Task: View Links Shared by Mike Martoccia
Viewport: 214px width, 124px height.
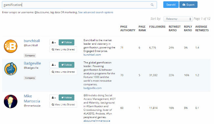Action: pyautogui.click(x=63, y=105)
